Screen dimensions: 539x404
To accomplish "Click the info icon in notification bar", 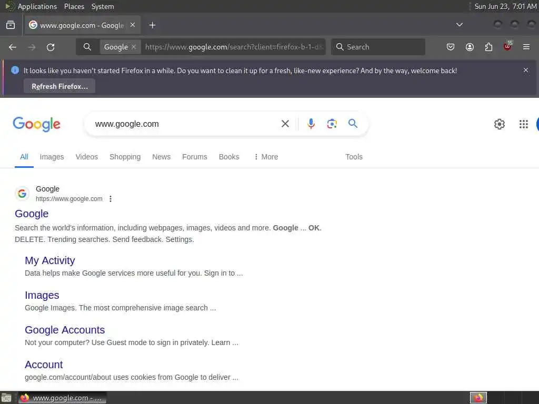I will (15, 70).
